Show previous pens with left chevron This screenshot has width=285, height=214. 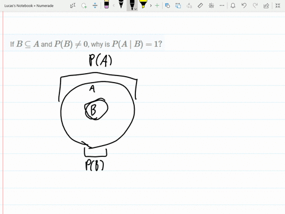pyautogui.click(x=113, y=5)
